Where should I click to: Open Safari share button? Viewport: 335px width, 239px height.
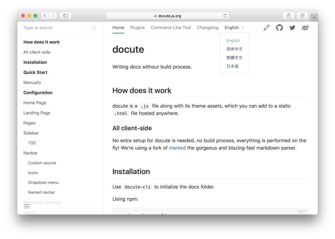[x=289, y=16]
